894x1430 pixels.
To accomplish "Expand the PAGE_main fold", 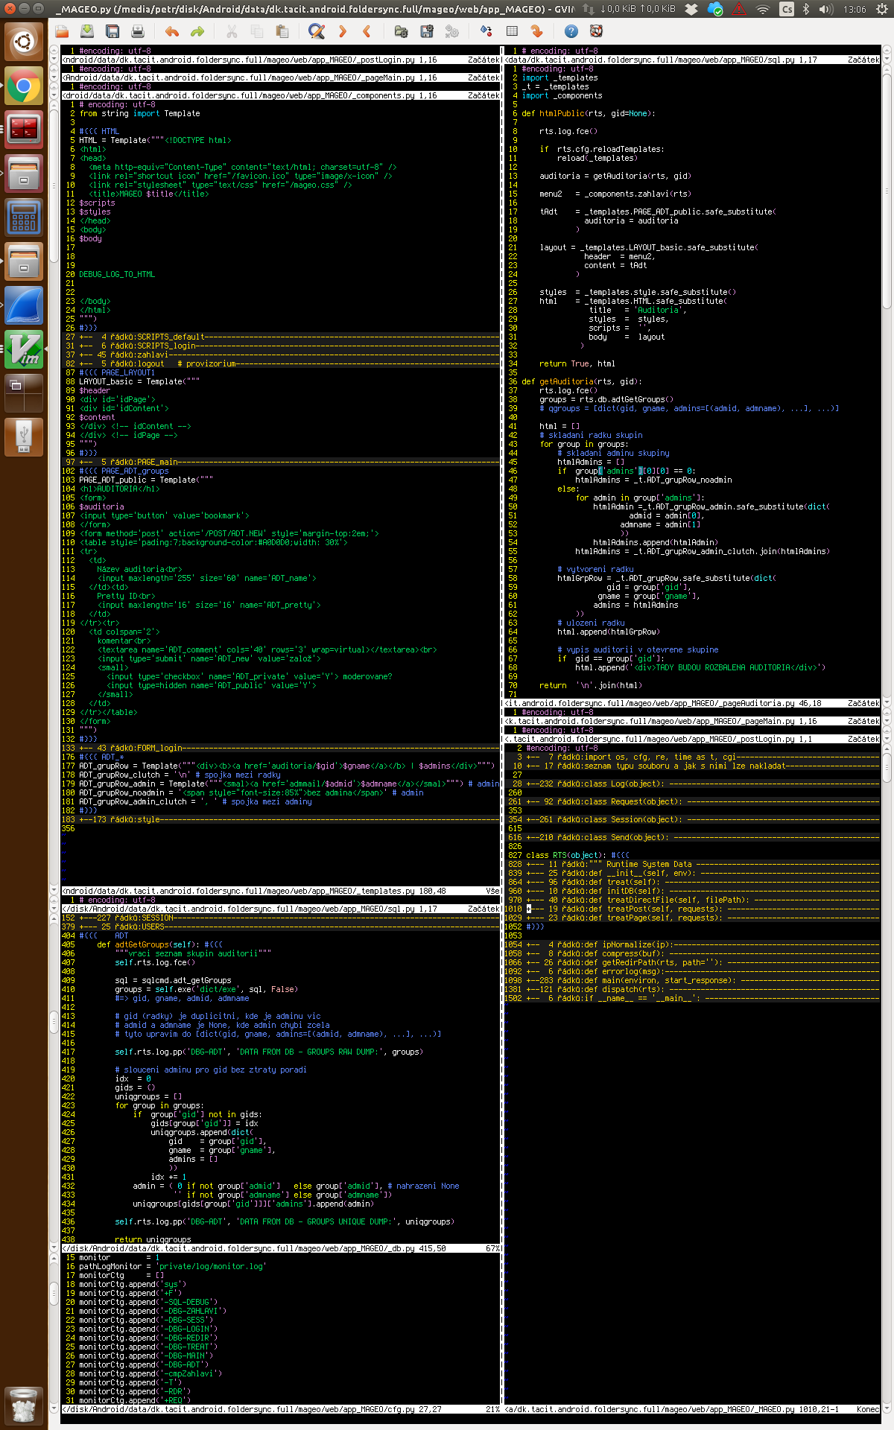I will coord(282,462).
